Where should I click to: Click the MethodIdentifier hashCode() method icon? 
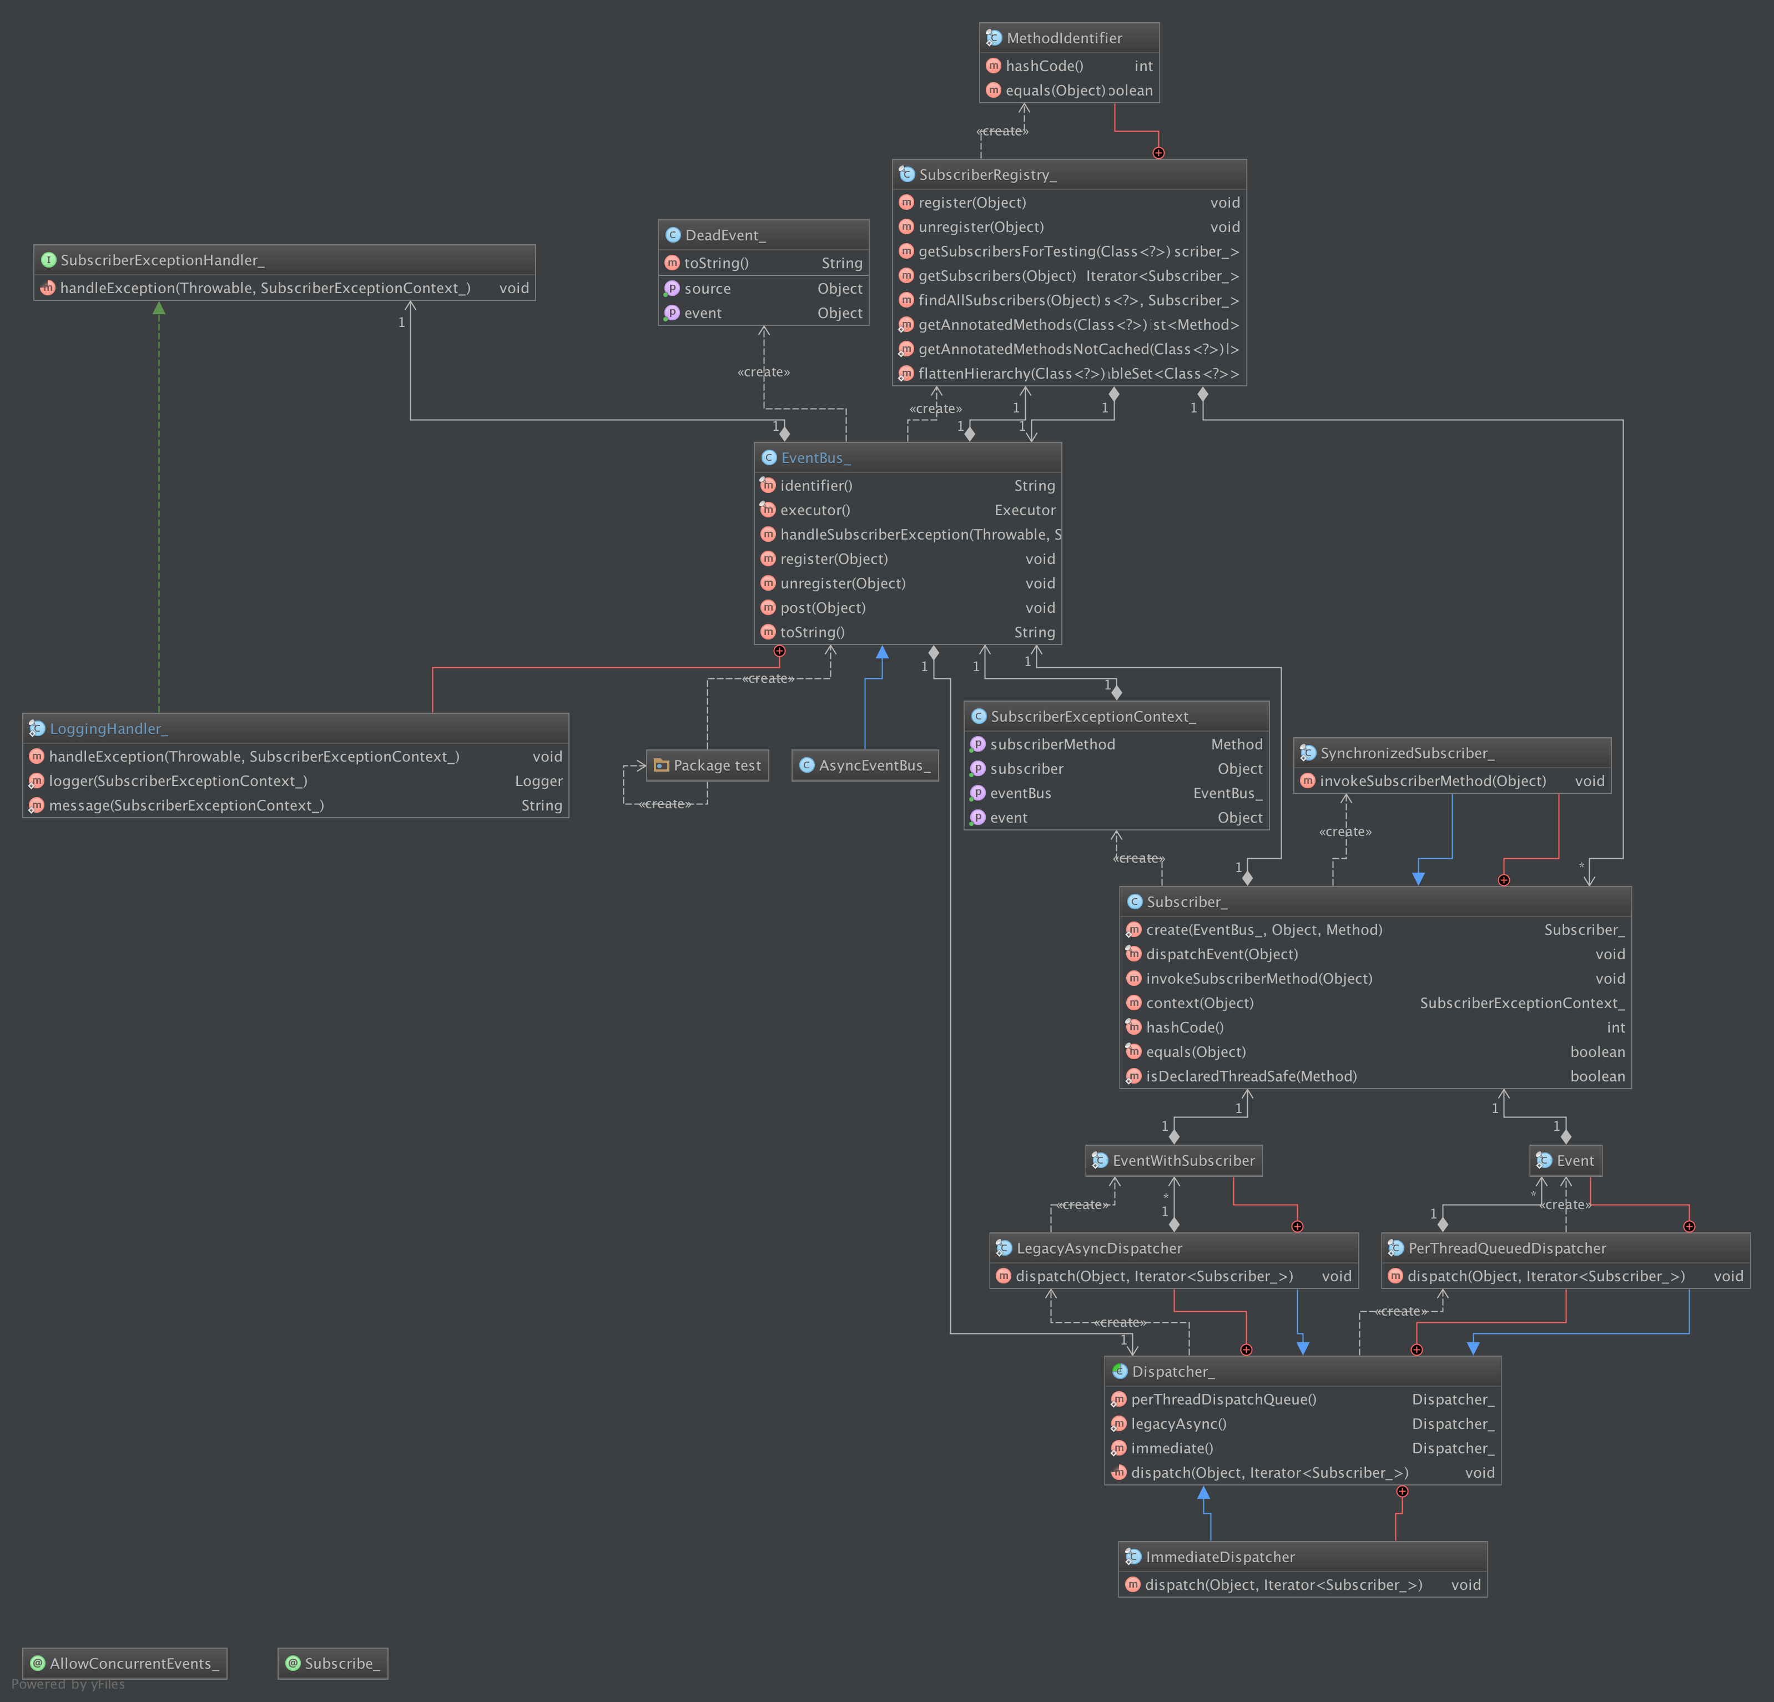pyautogui.click(x=993, y=65)
